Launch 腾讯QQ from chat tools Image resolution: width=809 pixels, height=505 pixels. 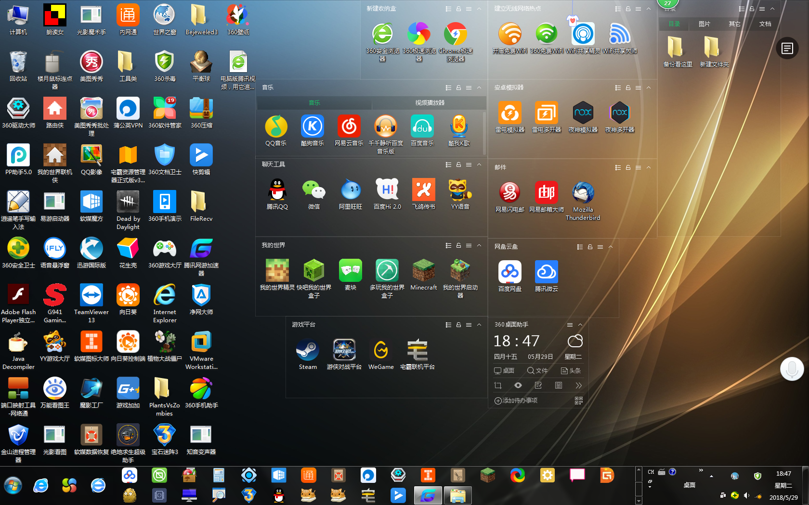pyautogui.click(x=277, y=189)
